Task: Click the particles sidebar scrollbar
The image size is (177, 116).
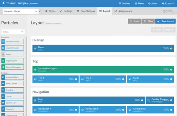Action: coord(26,76)
